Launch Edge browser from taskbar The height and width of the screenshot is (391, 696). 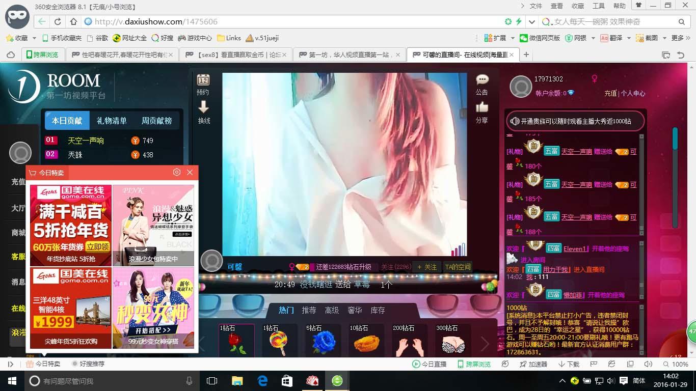[262, 381]
